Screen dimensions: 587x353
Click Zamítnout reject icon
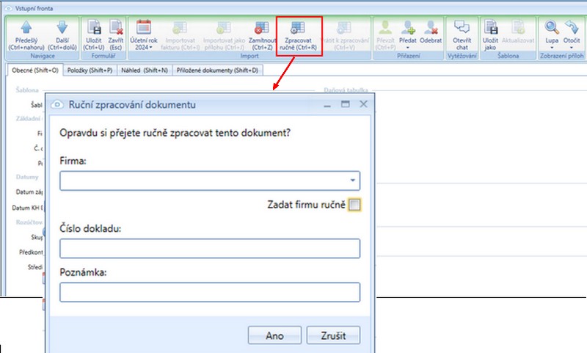pos(261,28)
